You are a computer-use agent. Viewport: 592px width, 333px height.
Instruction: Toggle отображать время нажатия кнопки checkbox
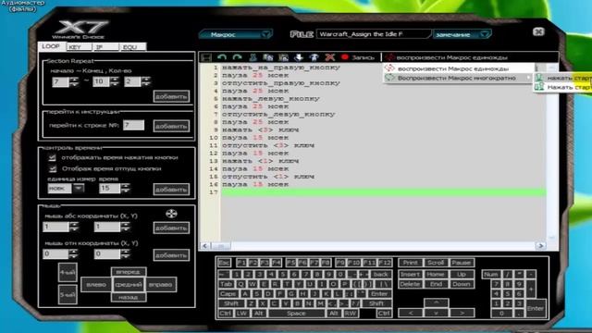[x=53, y=157]
